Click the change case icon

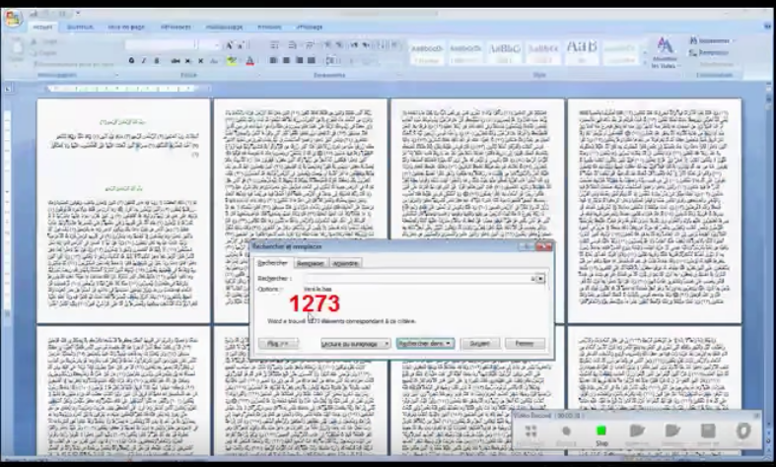pos(214,61)
